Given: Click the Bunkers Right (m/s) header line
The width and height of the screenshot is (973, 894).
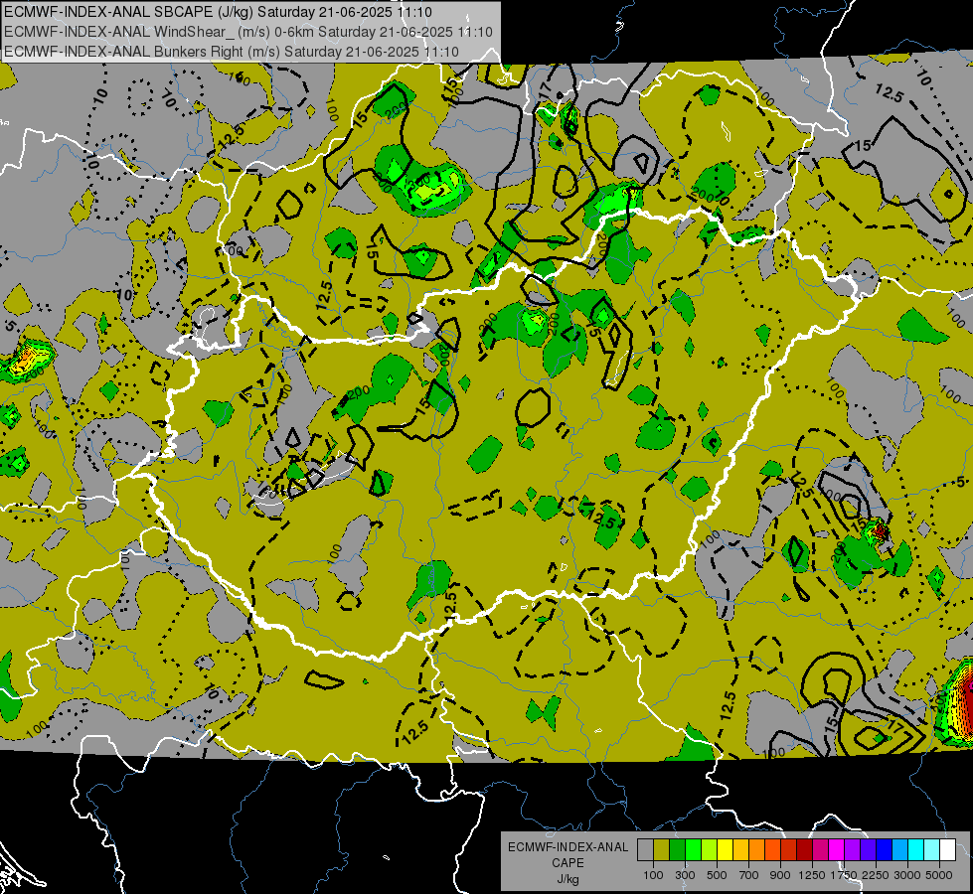Looking at the screenshot, I should pos(232,52).
